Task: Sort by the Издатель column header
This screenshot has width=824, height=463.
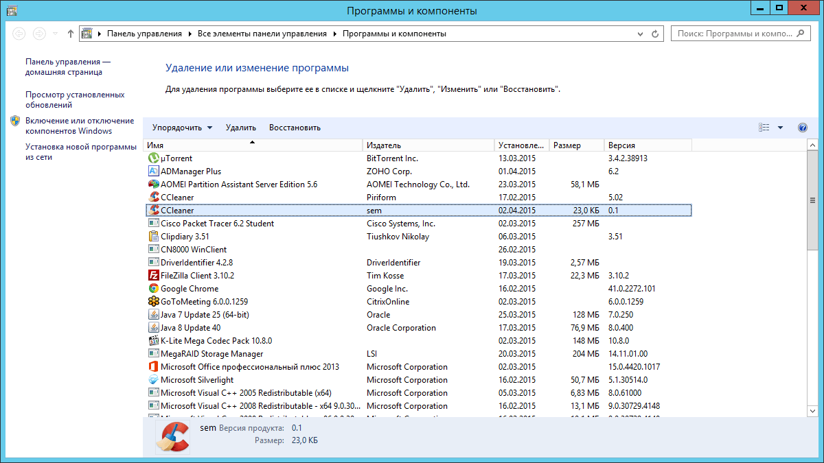Action: coord(428,145)
